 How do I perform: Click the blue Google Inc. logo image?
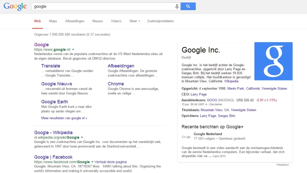[273, 61]
